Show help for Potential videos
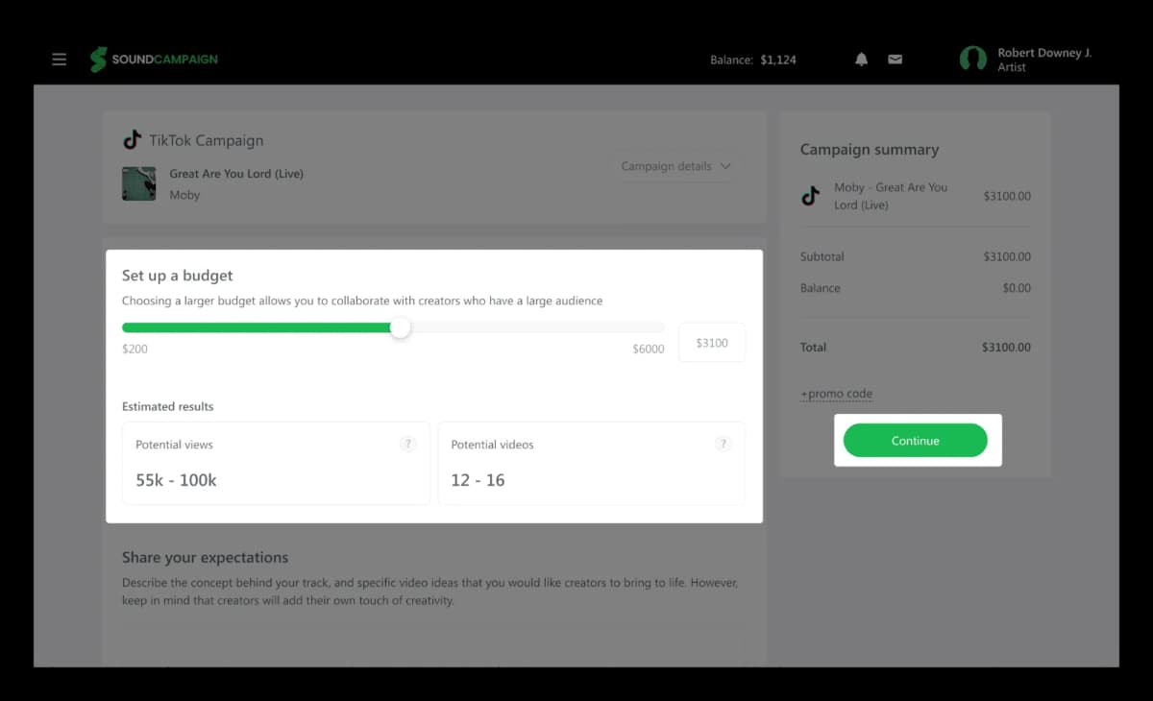The height and width of the screenshot is (701, 1153). 723,444
